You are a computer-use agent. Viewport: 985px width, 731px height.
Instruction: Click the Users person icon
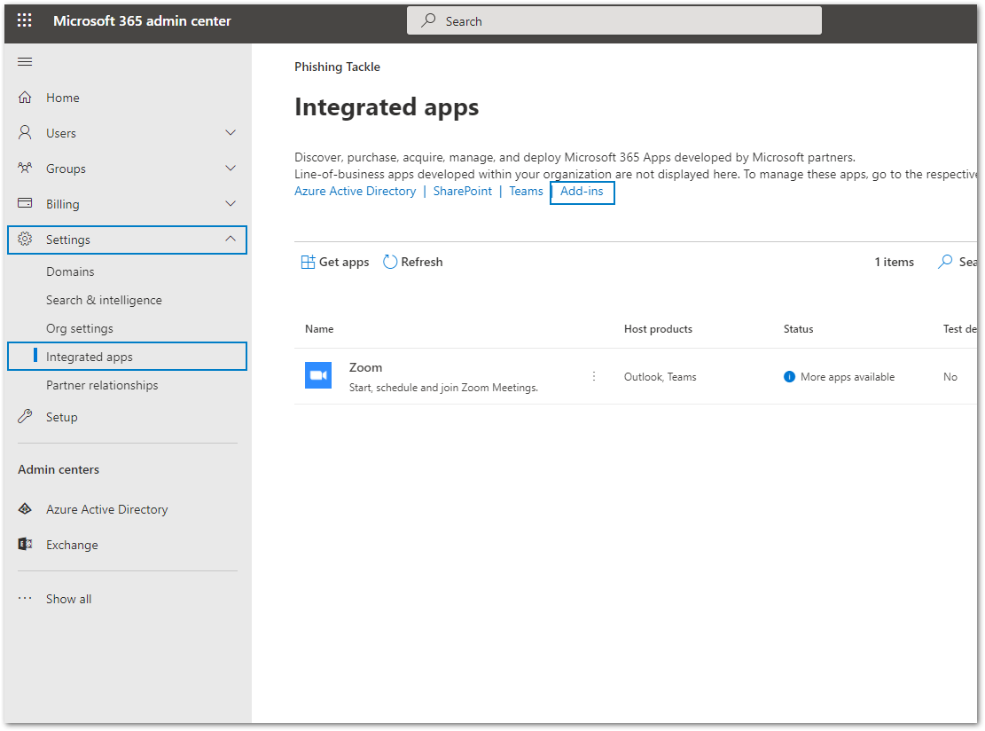point(25,132)
